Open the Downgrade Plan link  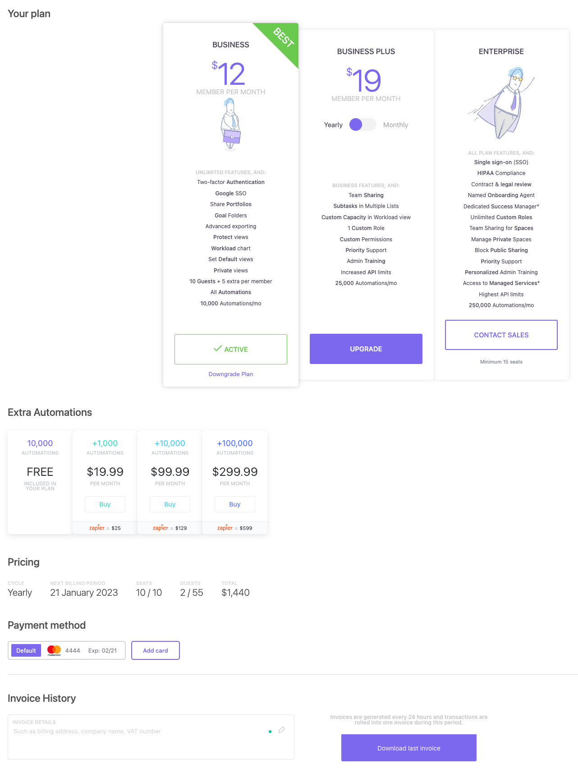coord(231,374)
